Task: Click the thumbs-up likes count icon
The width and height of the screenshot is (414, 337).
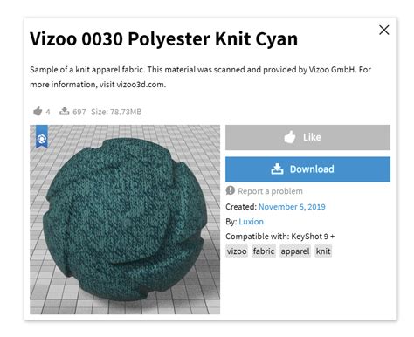Action: point(38,111)
